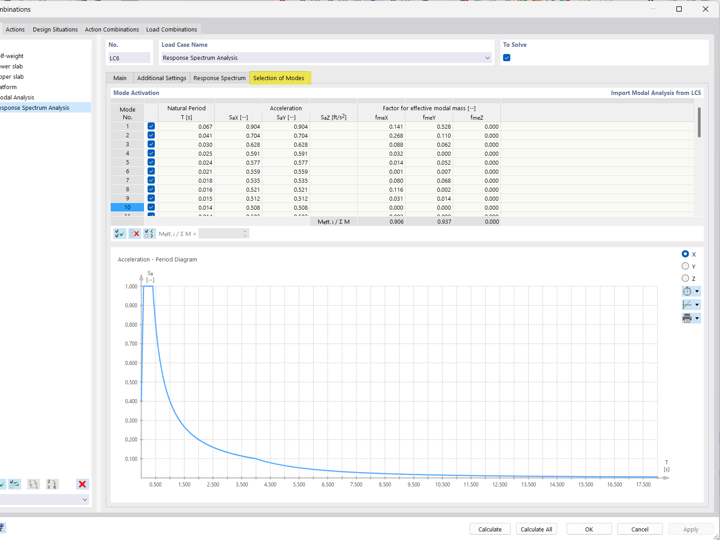
Task: Click the red X delete icon bottom left
Action: [82, 484]
